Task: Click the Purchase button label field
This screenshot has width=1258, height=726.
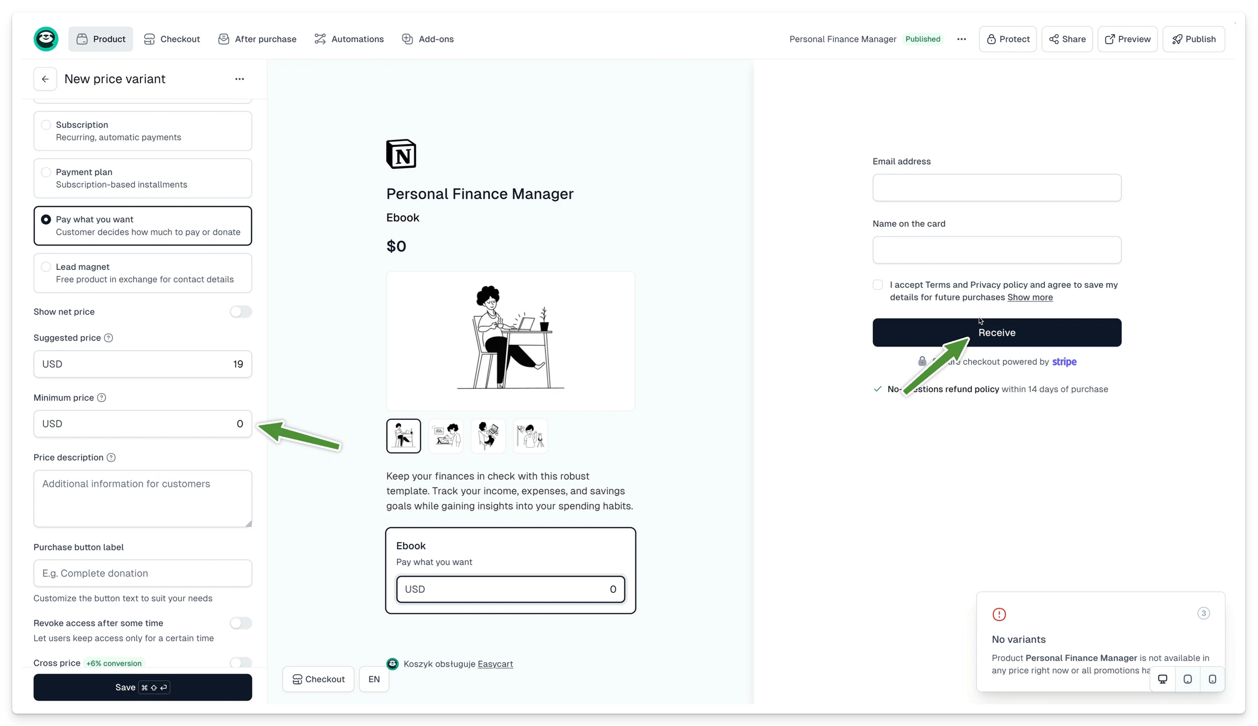Action: [143, 573]
